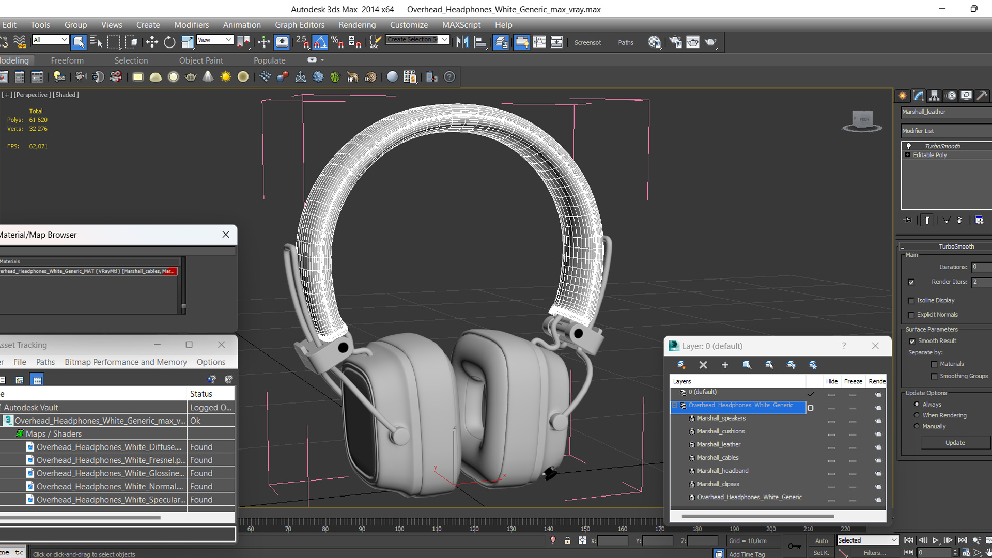Click the Set Key button

tap(821, 553)
